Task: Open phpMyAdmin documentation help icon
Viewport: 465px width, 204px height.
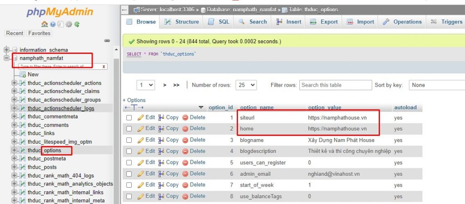Action: (x=53, y=24)
